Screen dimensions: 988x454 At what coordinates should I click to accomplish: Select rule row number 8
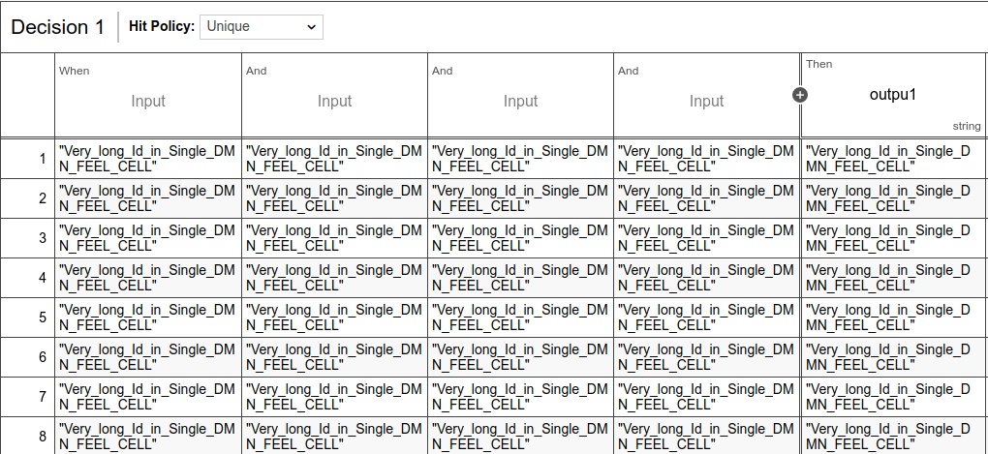pos(28,436)
